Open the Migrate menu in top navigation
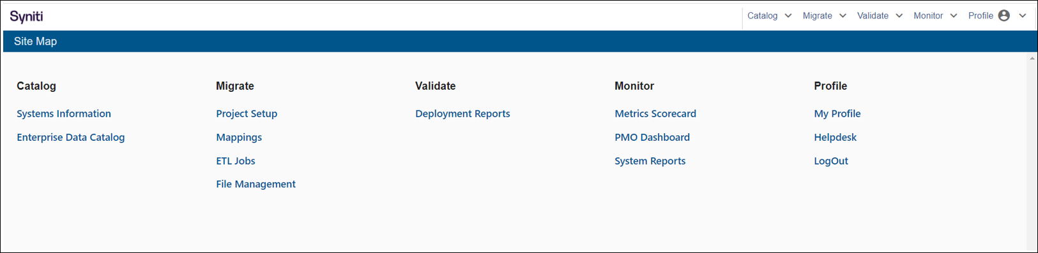Screen dimensions: 1038x253 [818, 16]
